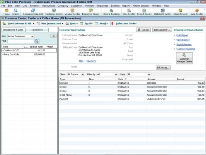Image resolution: width=206 pixels, height=155 pixels.
Task: Sort customers by the Balance Total header
Action: pos(36,47)
